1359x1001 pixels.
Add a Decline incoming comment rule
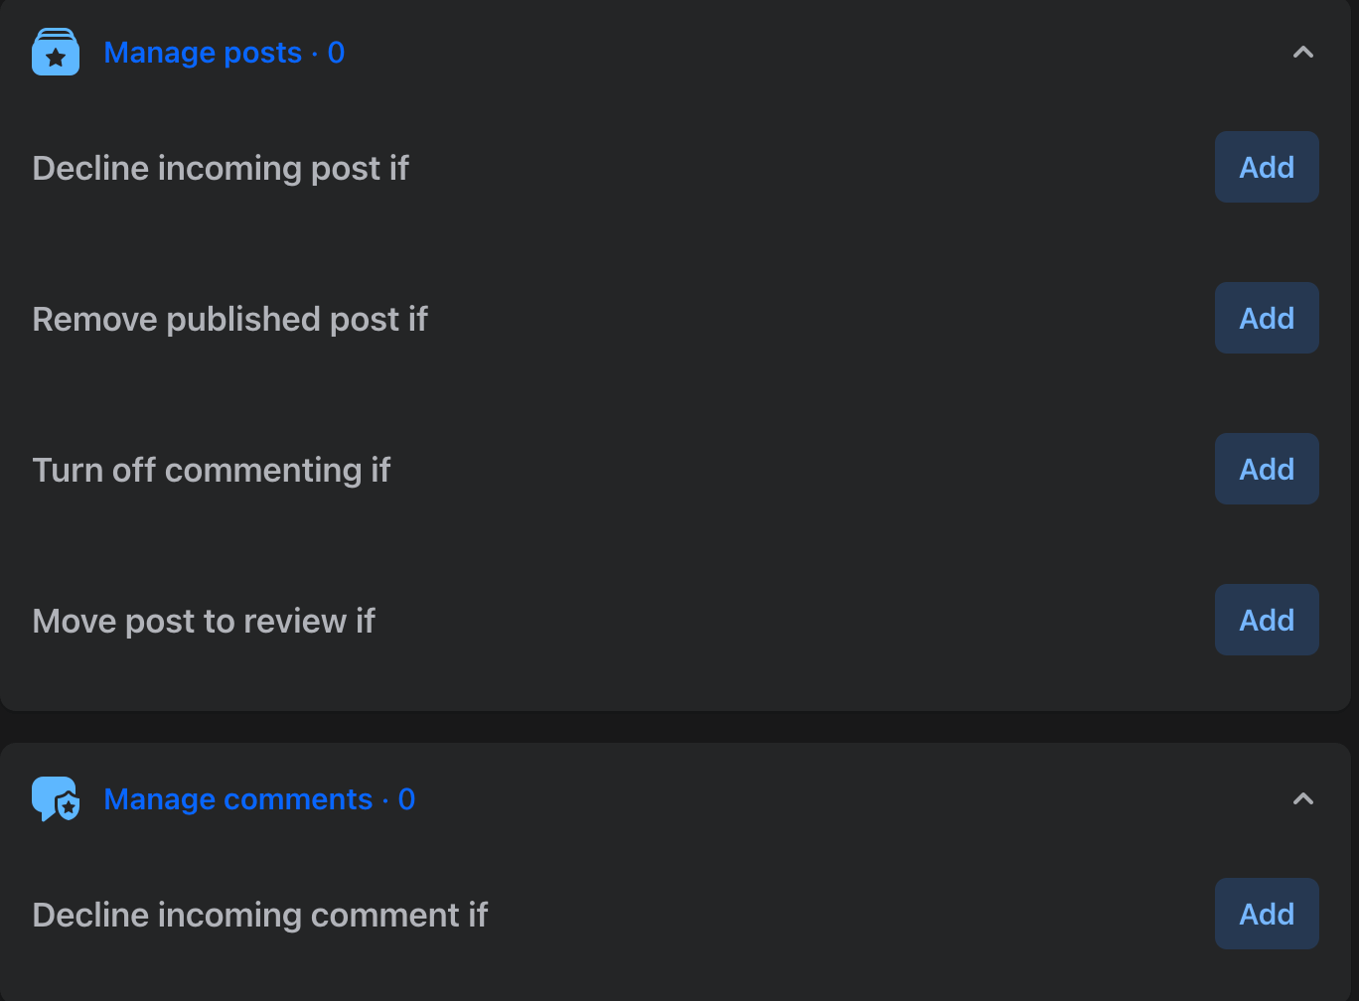click(x=1267, y=914)
